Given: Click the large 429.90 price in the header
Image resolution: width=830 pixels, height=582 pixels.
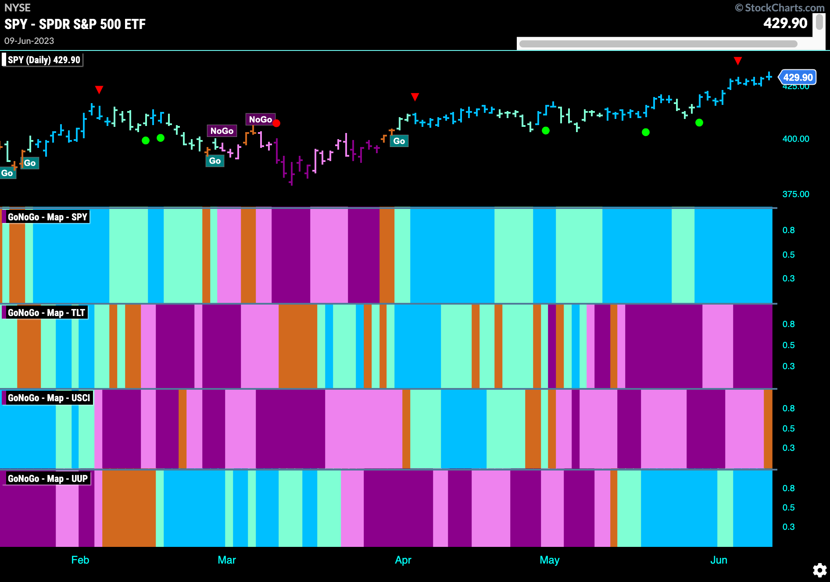Looking at the screenshot, I should tap(785, 23).
